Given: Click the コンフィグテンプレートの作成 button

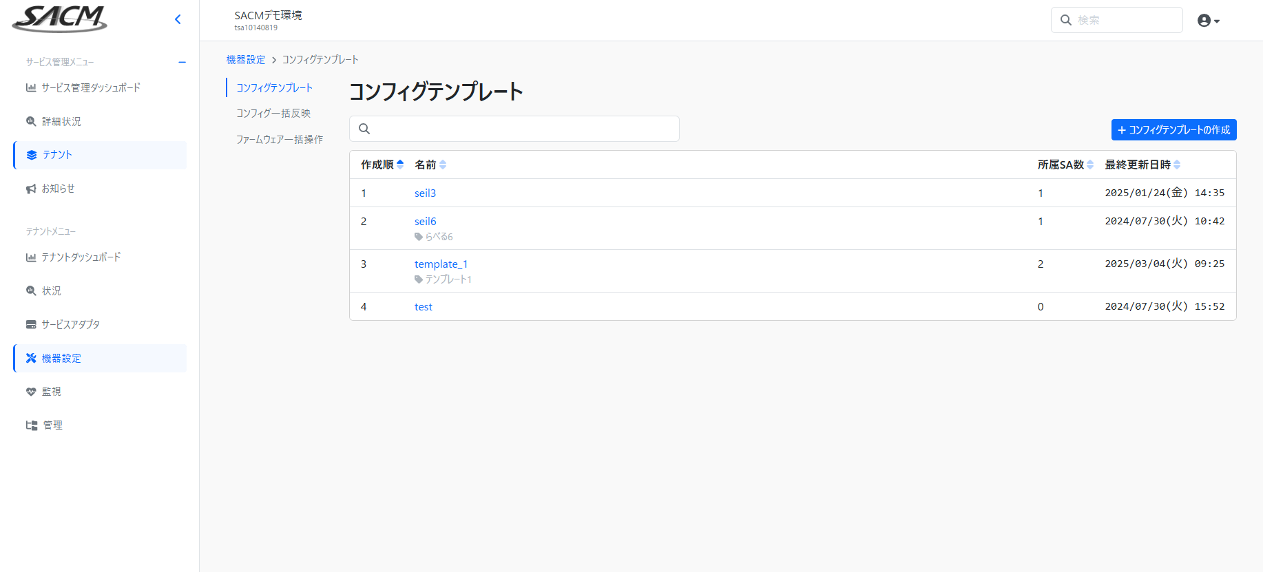Looking at the screenshot, I should pyautogui.click(x=1173, y=130).
